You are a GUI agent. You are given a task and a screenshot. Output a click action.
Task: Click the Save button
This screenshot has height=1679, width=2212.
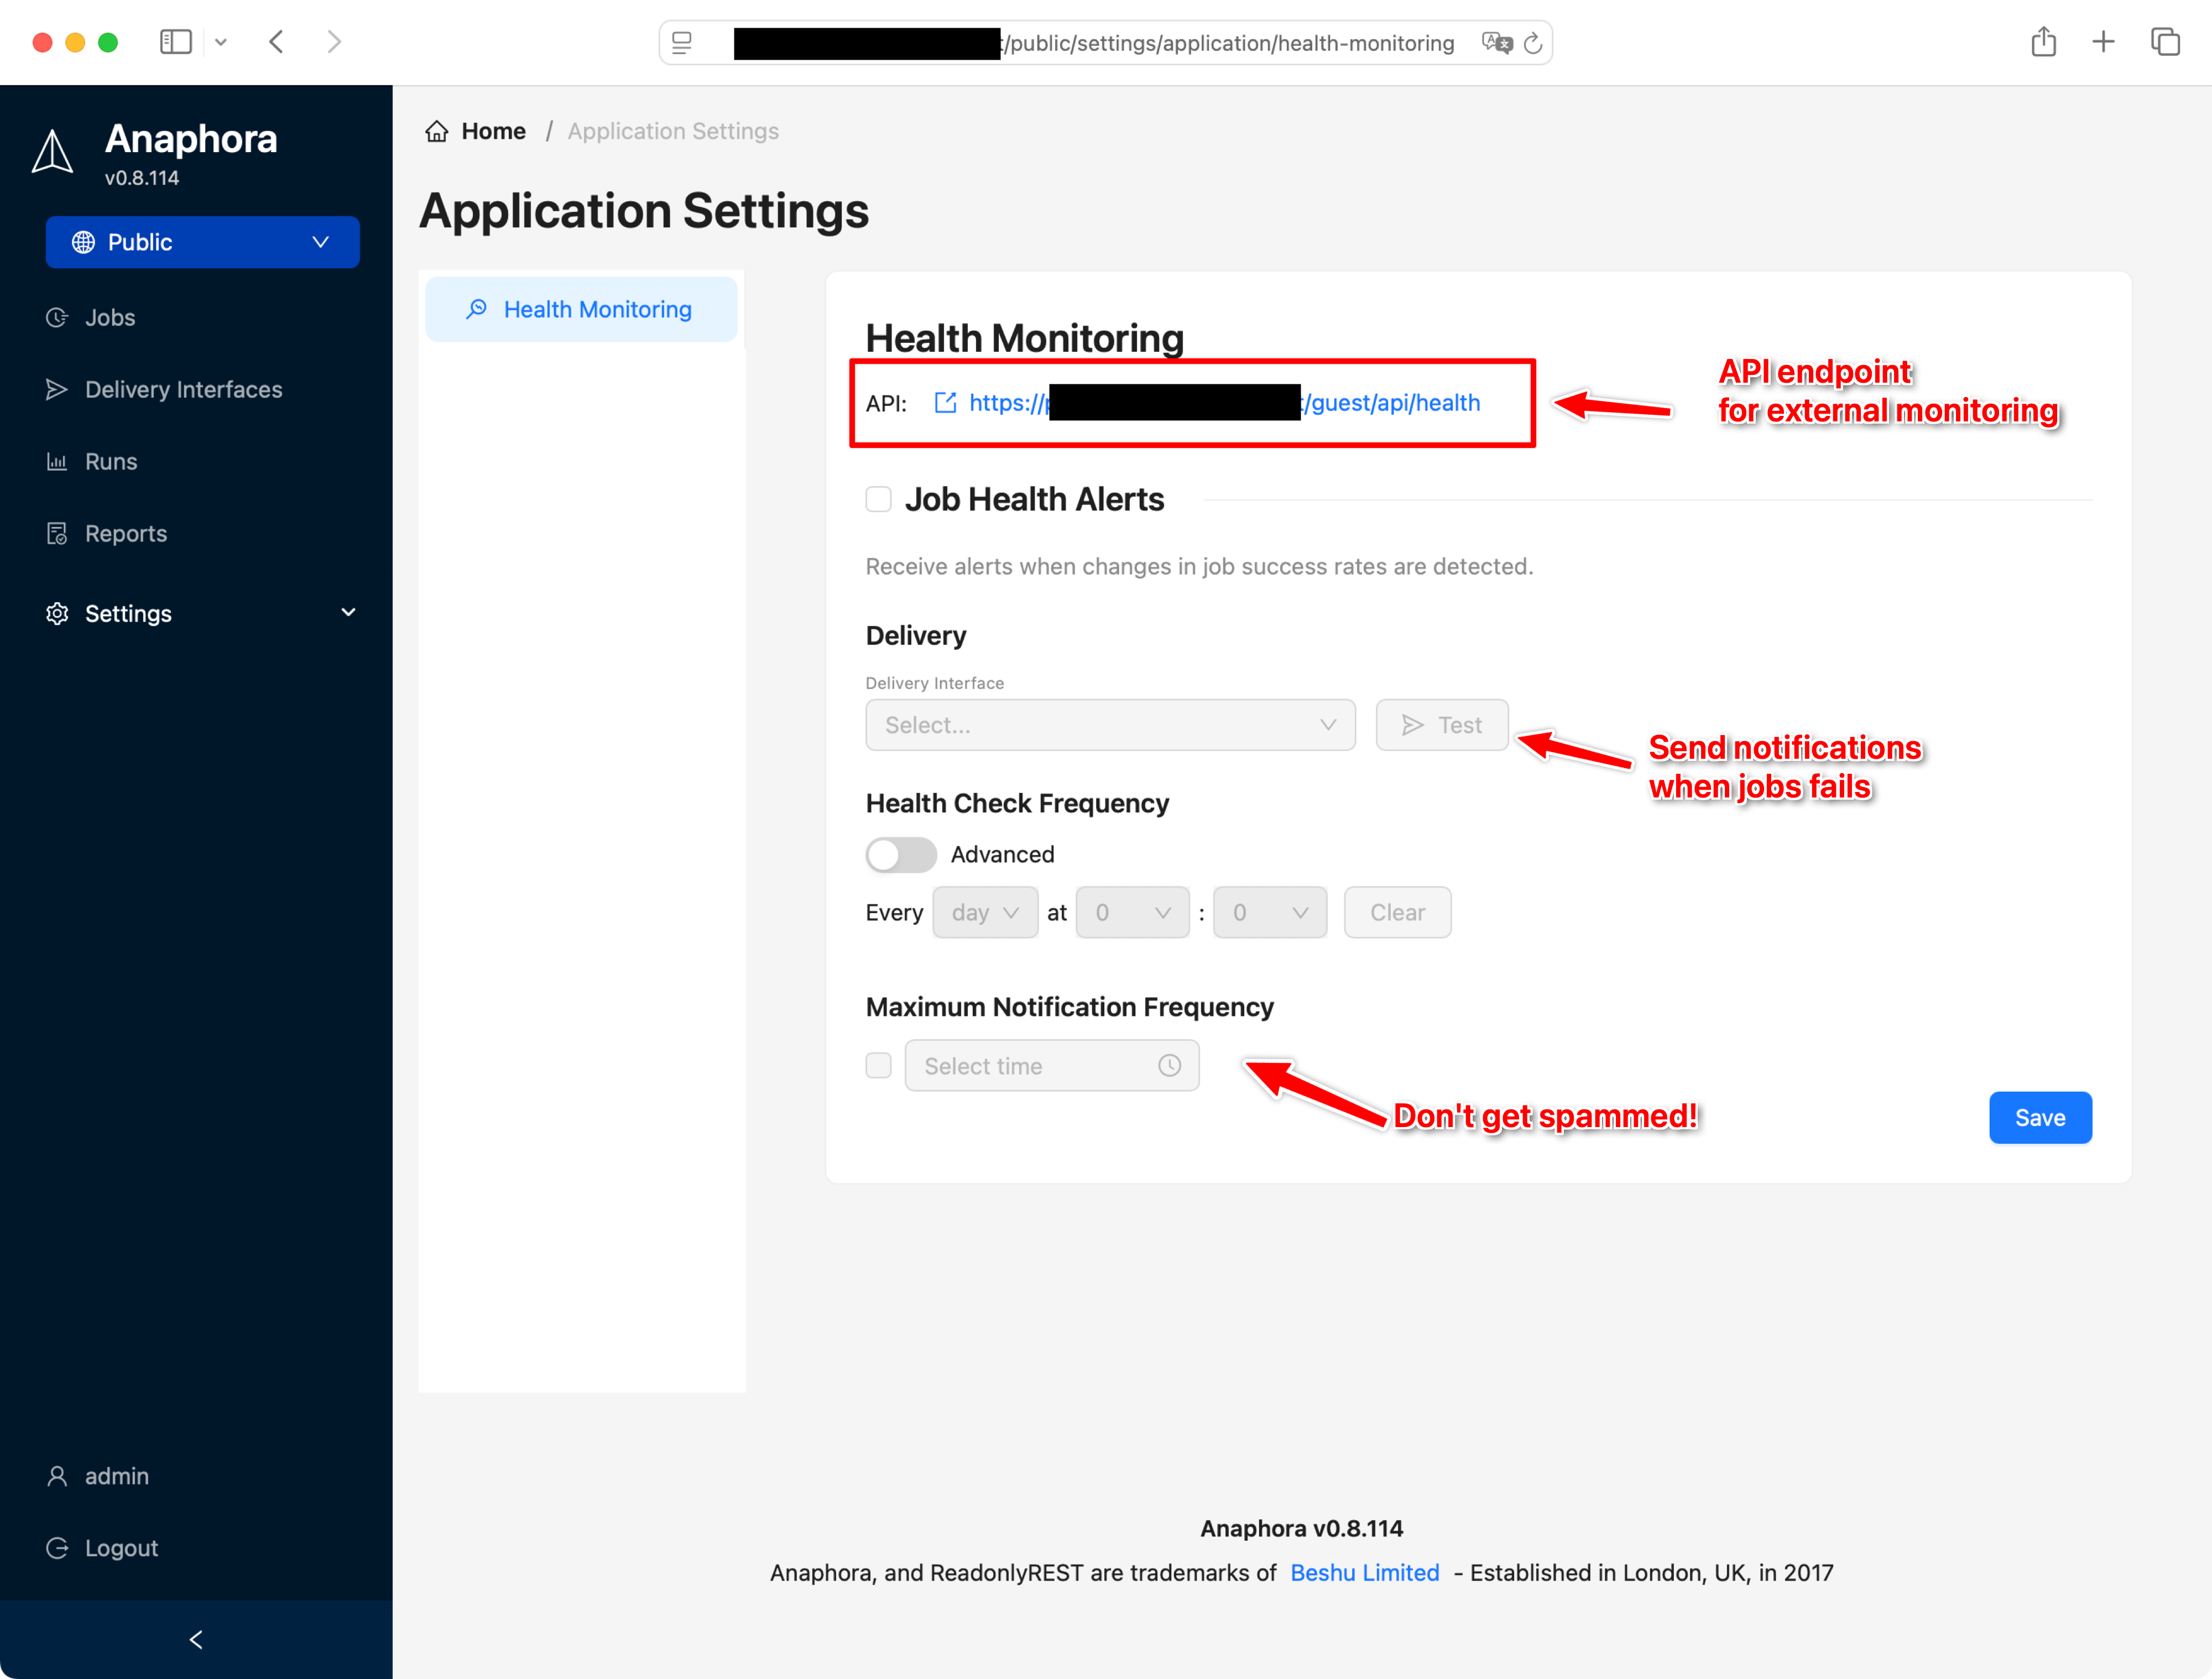click(2040, 1117)
